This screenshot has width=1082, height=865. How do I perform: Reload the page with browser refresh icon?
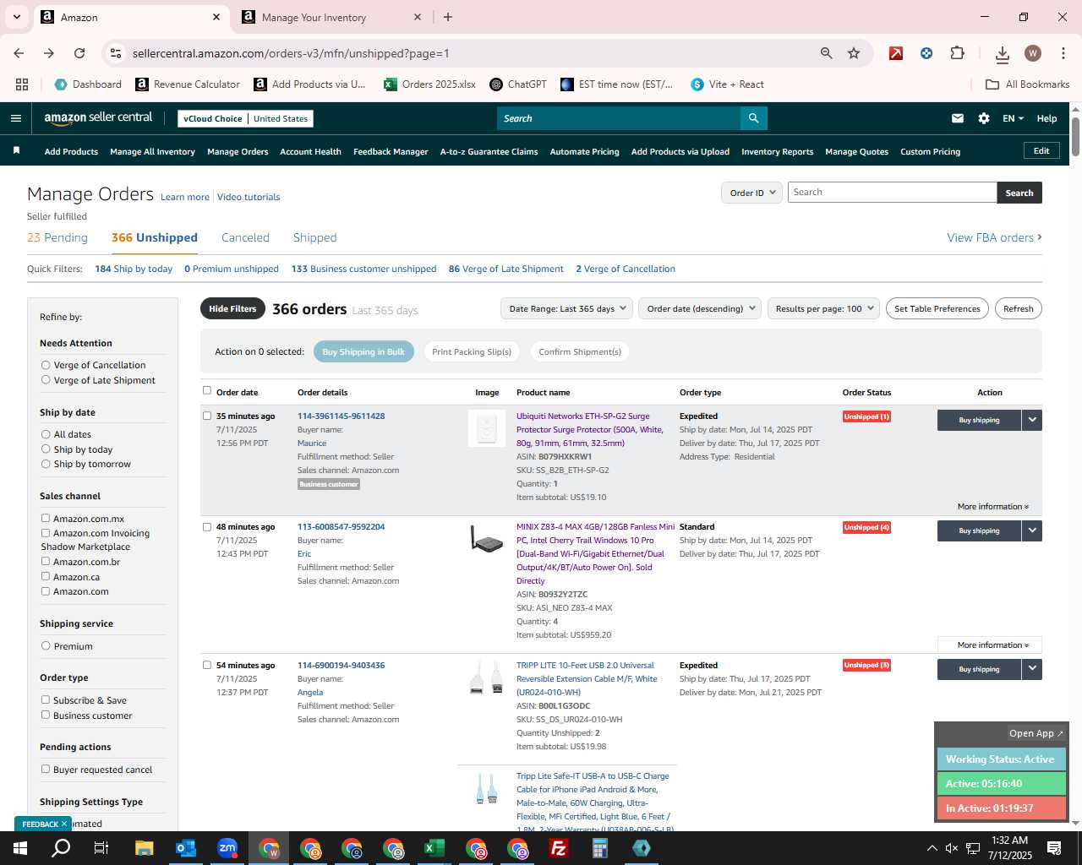[x=79, y=53]
